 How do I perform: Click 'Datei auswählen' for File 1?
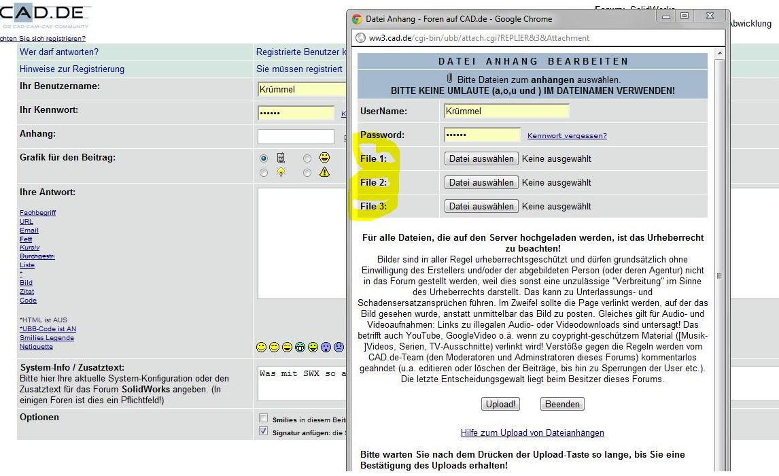(481, 158)
